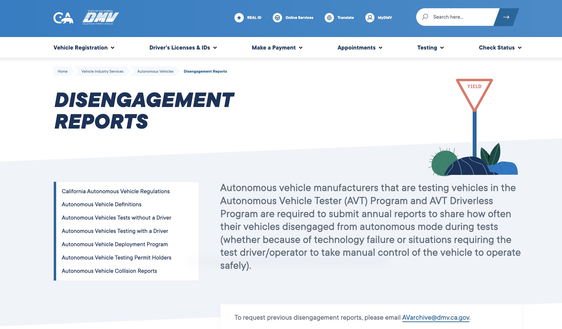
Task: Select California Autonomous Vehicle Regulations sidebar item
Action: 115,191
